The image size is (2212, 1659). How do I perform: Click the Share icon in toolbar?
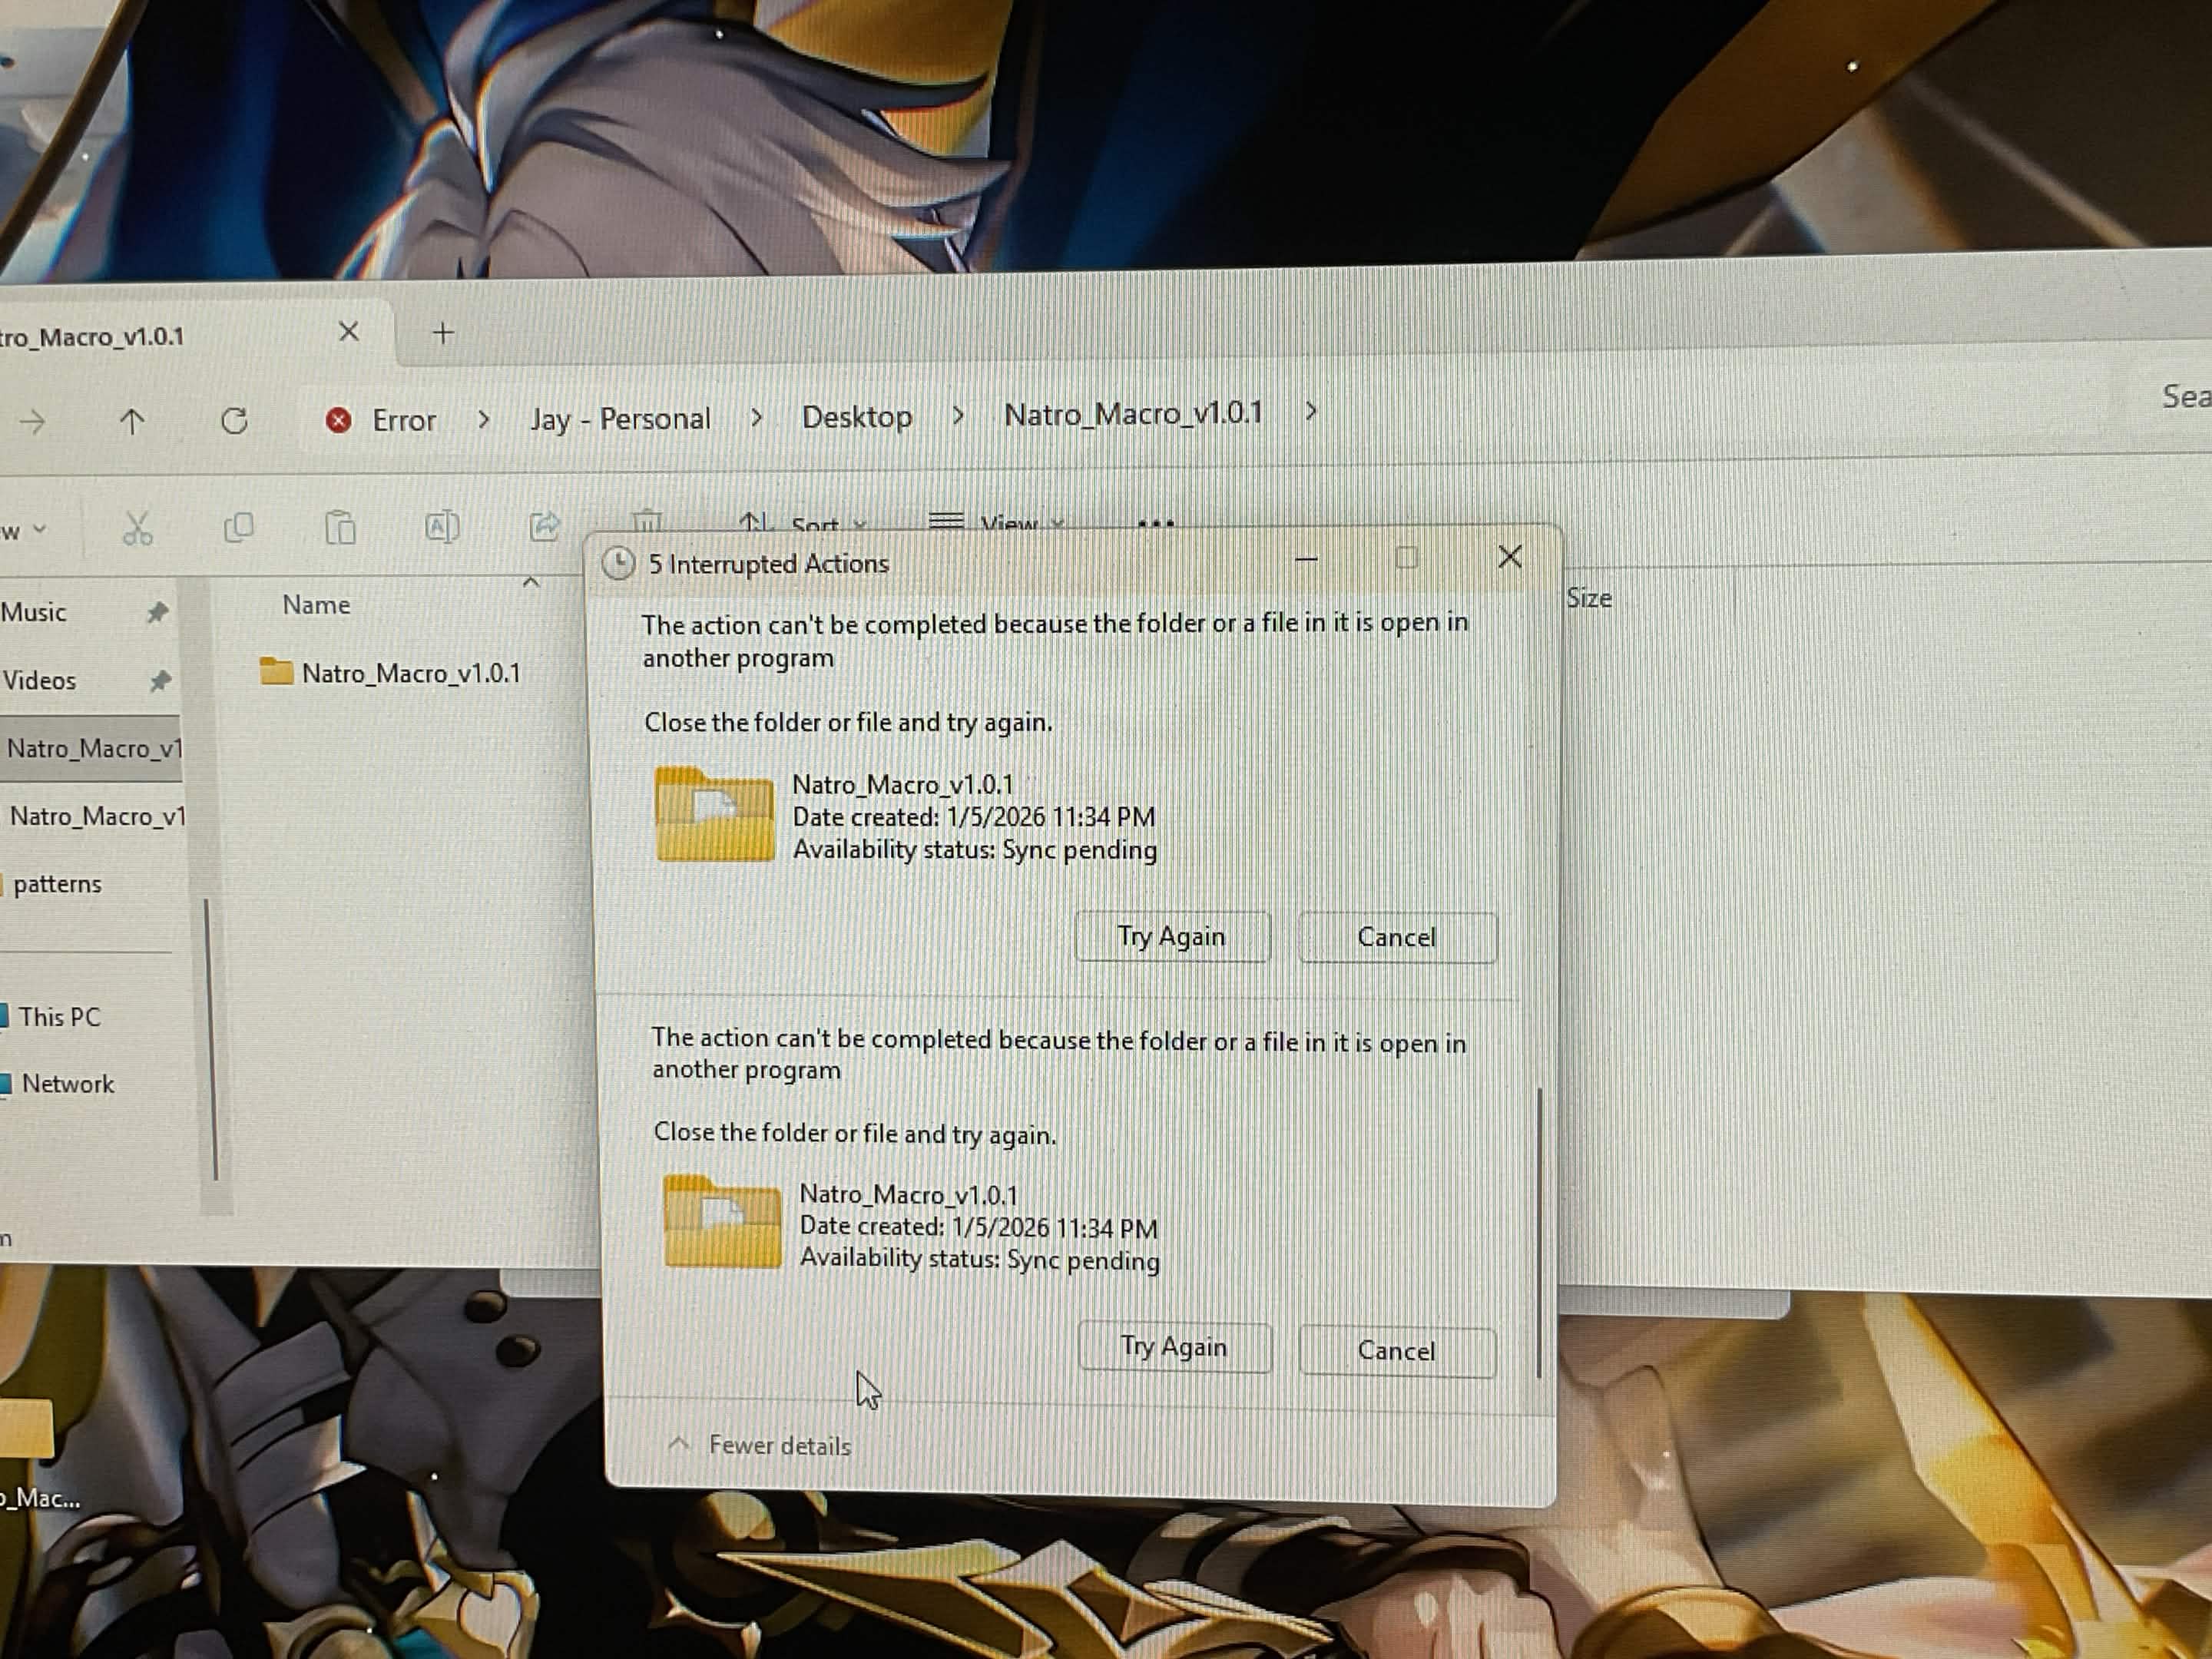point(544,526)
